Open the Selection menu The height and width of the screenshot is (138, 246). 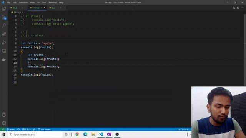(23, 3)
